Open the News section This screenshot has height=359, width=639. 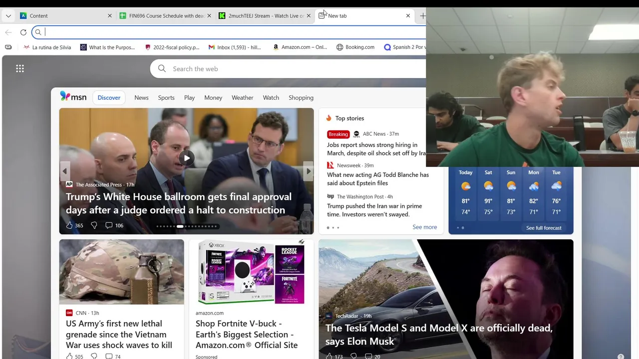click(x=141, y=98)
